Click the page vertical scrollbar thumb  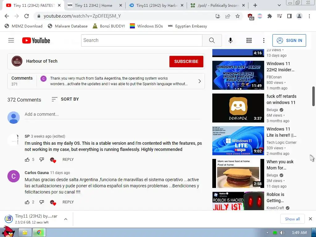click(x=314, y=96)
